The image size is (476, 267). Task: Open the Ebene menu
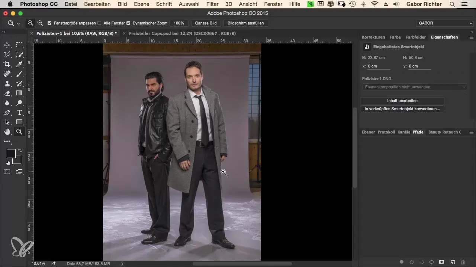click(141, 4)
